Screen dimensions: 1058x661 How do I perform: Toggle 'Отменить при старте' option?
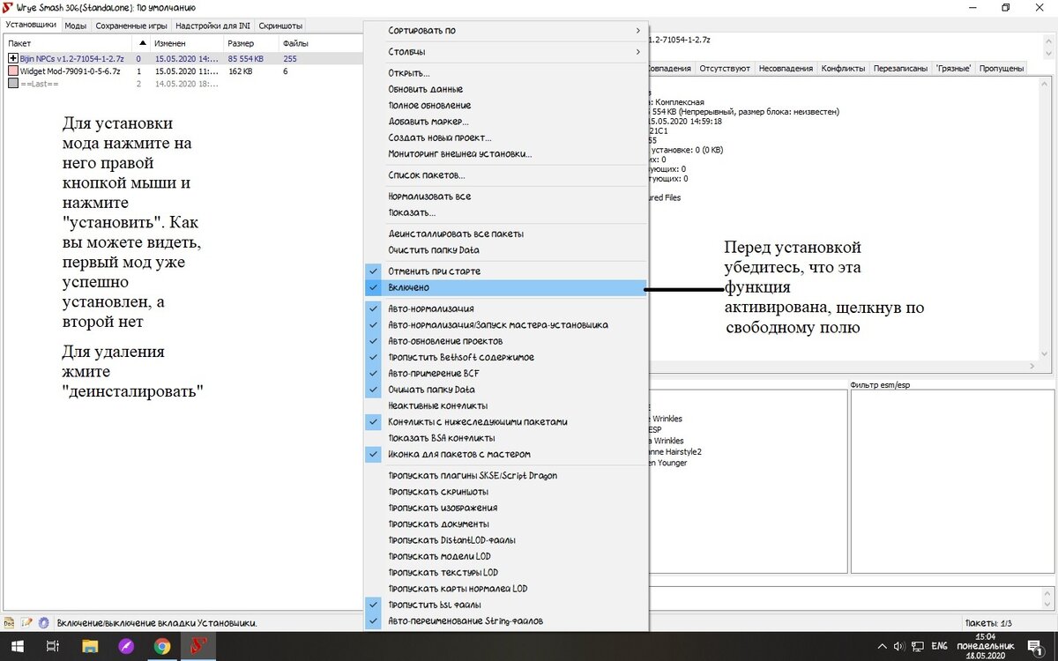[506, 271]
